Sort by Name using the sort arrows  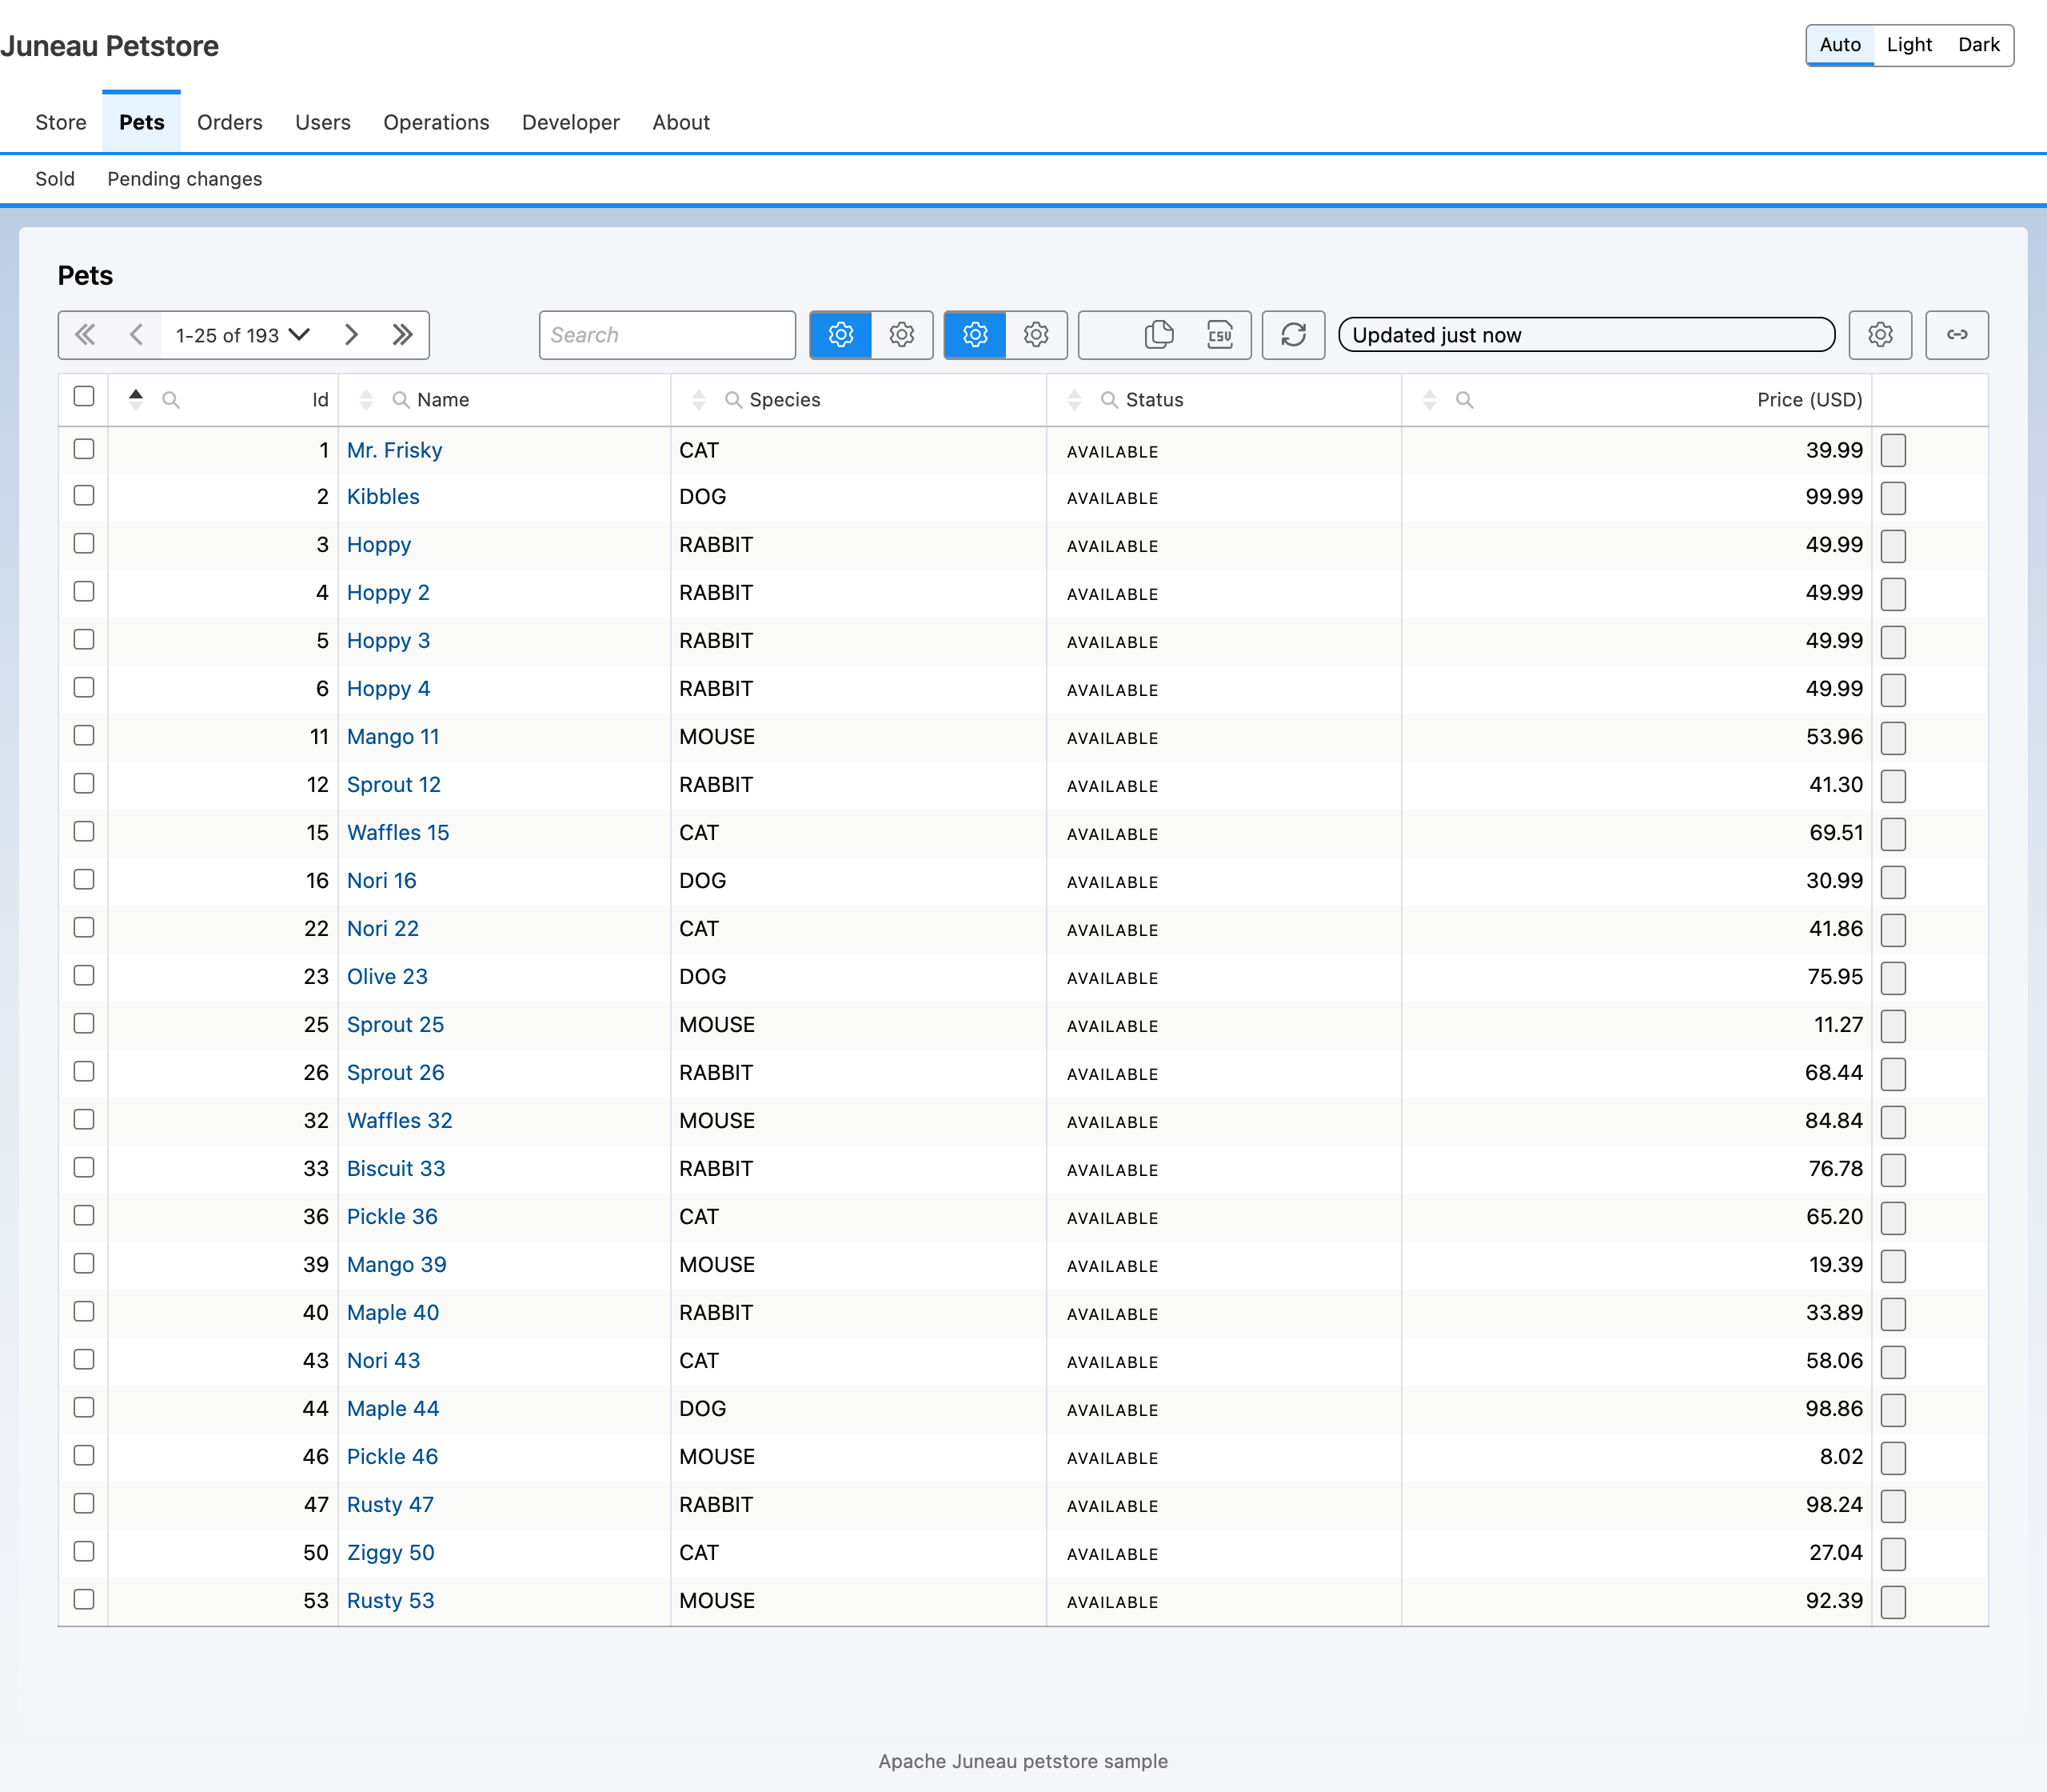[x=366, y=399]
